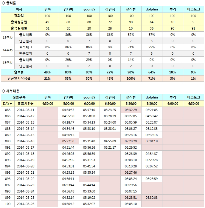The image size is (205, 208).
Task: Select day number 099
Action: click(8, 198)
